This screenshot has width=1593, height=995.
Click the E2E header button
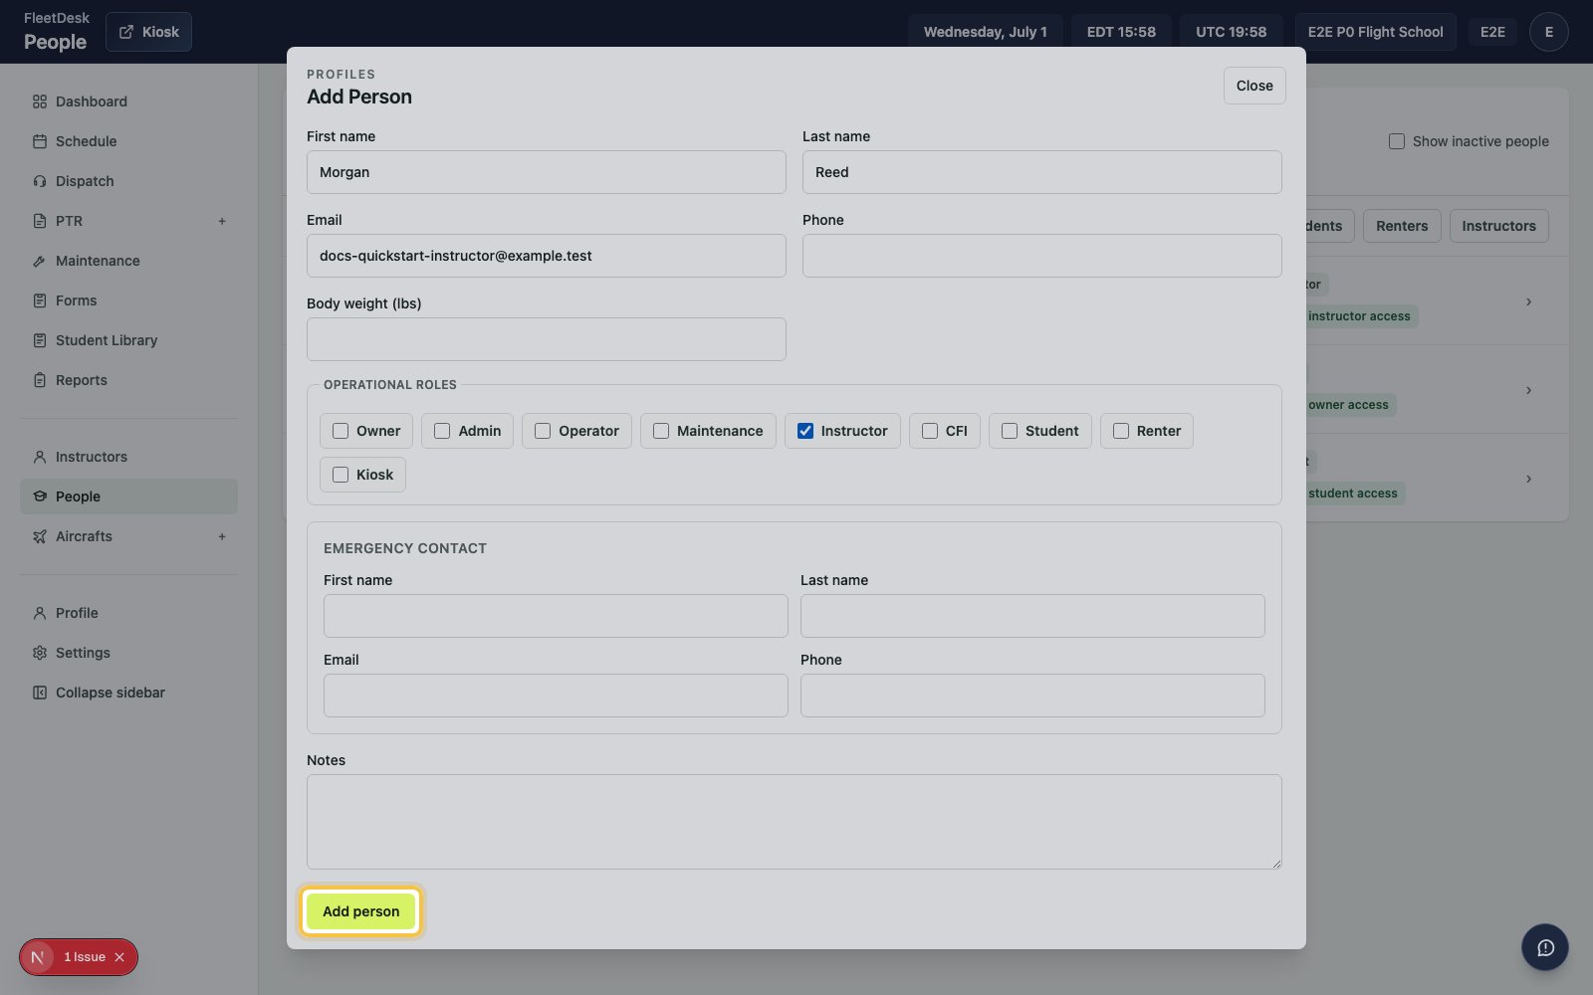[x=1492, y=32]
